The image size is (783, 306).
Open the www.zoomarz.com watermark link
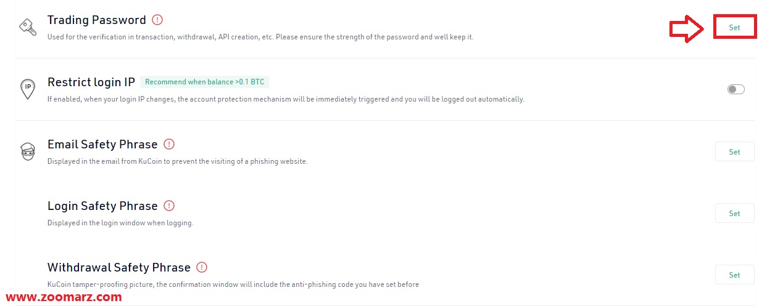pyautogui.click(x=64, y=297)
